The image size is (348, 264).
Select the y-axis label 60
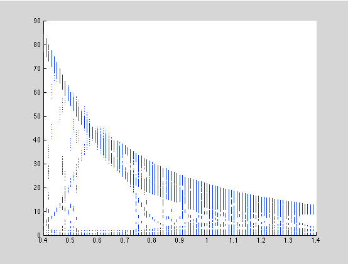[x=37, y=92]
